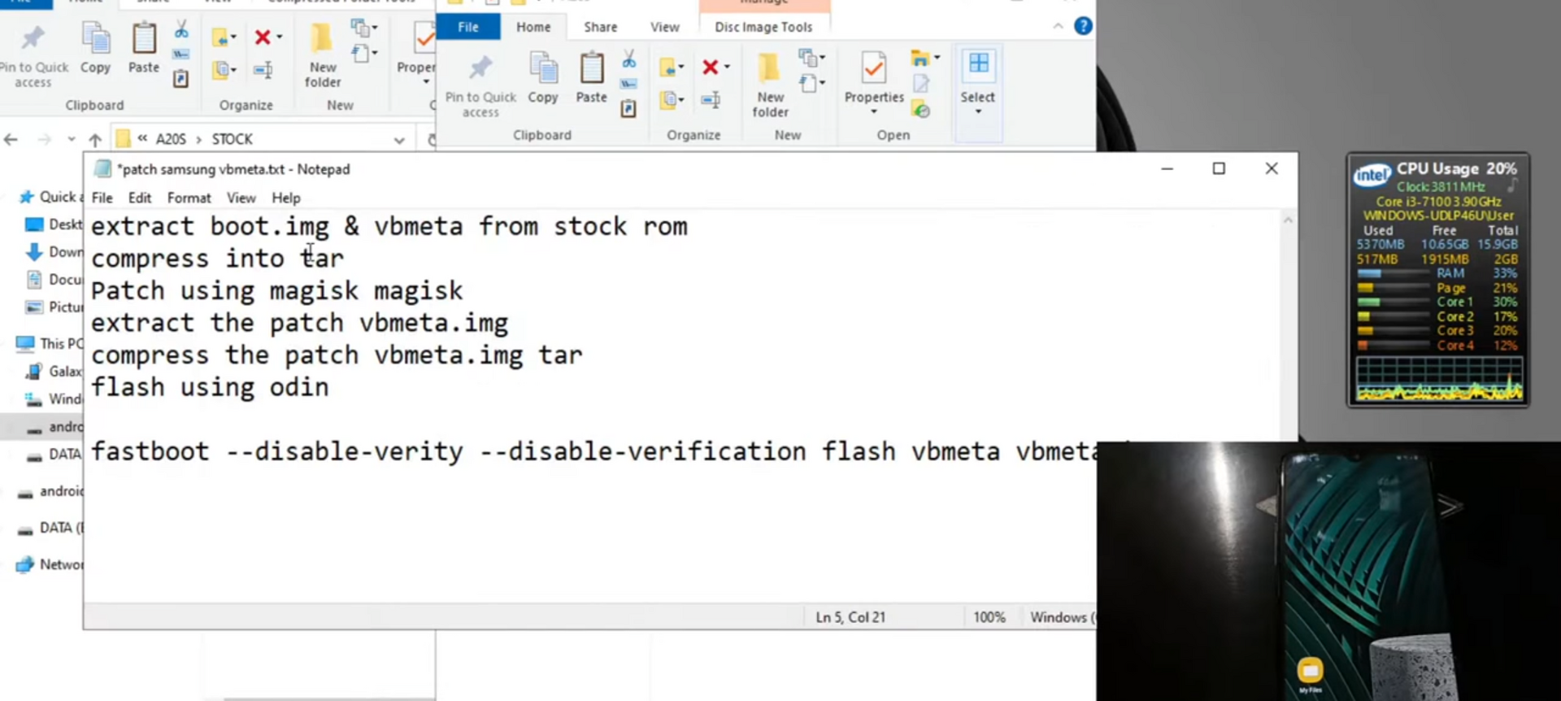Click A20S breadcrumb in the address bar
This screenshot has height=701, width=1561.
171,139
